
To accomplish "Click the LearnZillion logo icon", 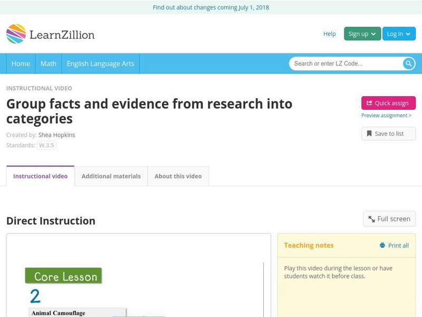I will [x=16, y=34].
